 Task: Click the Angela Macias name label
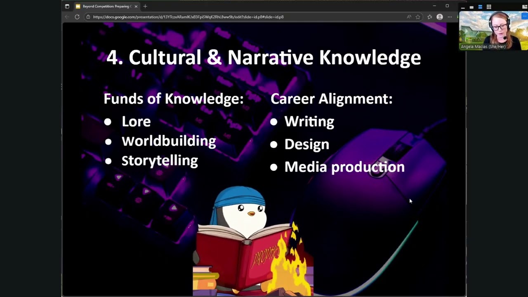pyautogui.click(x=483, y=47)
